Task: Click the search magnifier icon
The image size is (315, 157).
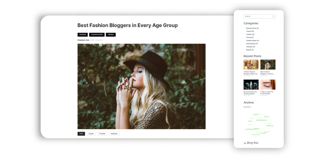Action: pyautogui.click(x=273, y=17)
